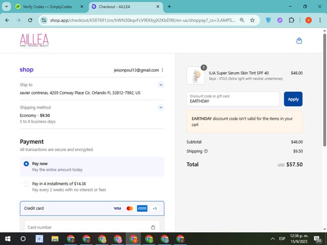Image resolution: width=327 pixels, height=245 pixels.
Task: Click shipping info help icon
Action: [x=206, y=151]
